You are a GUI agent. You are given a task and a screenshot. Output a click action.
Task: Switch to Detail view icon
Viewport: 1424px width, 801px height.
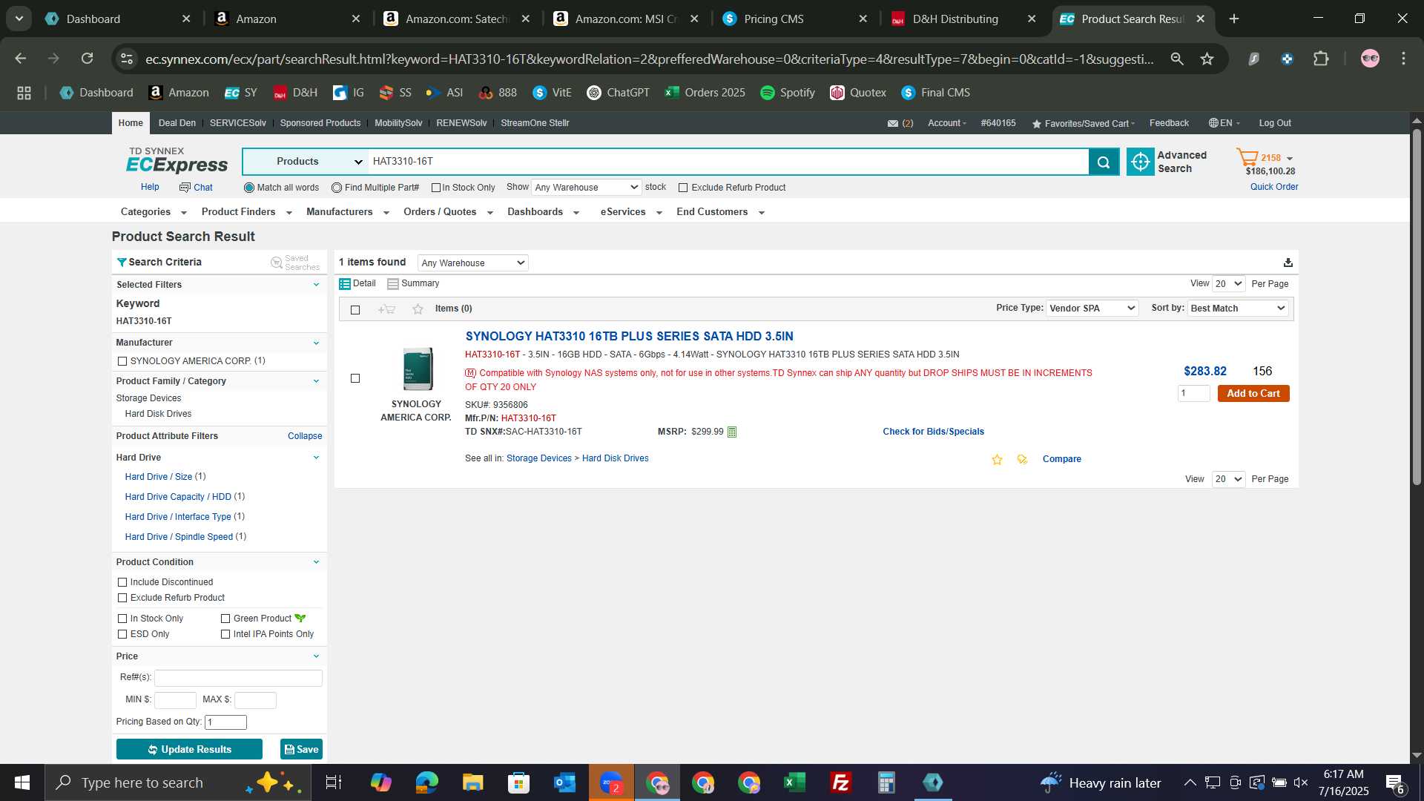(345, 284)
